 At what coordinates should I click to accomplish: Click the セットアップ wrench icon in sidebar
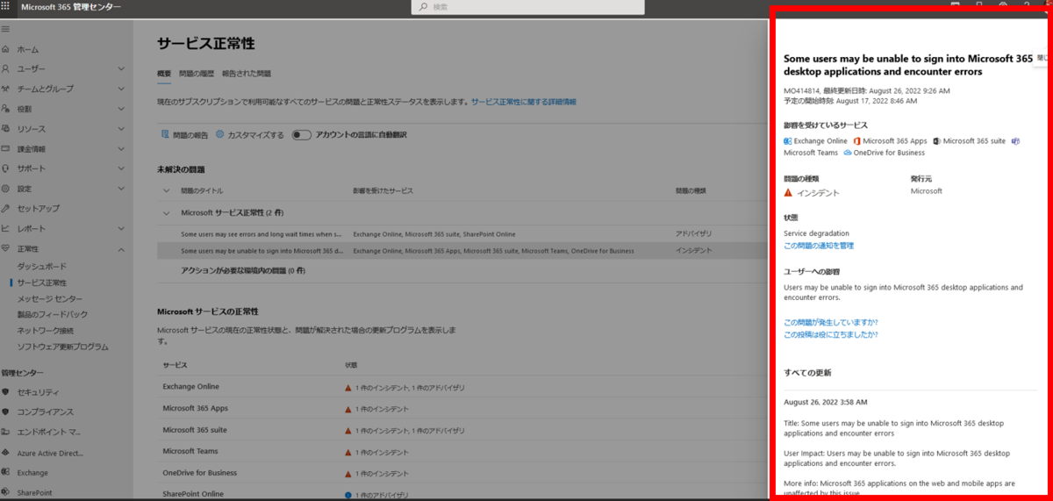6,209
